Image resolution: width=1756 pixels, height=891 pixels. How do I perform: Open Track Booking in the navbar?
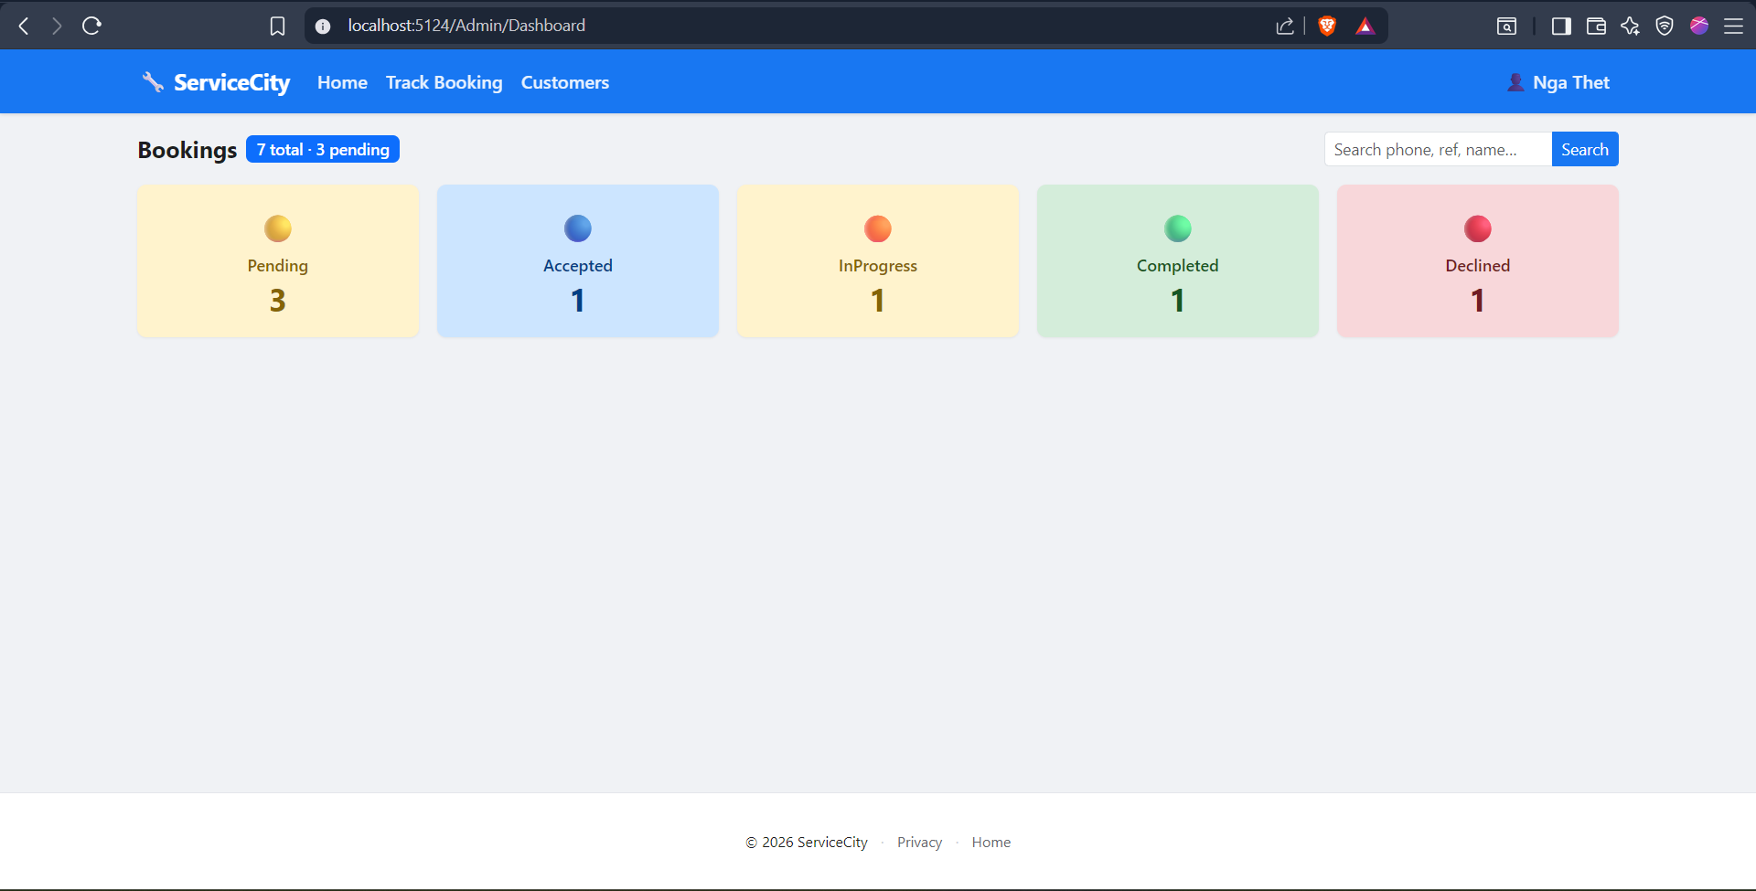pos(444,82)
